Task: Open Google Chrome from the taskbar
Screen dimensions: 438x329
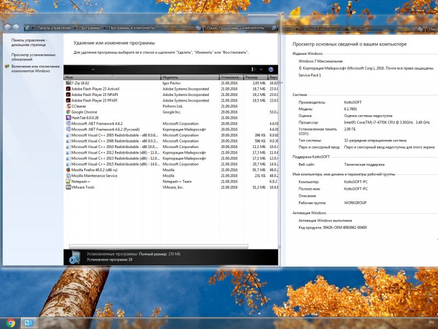Action: [x=10, y=323]
